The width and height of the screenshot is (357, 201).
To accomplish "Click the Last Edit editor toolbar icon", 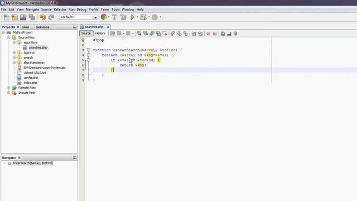I will tap(113, 33).
